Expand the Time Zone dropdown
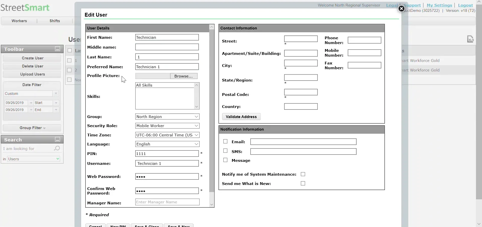Viewport: 482px width, 227px height. point(167,135)
